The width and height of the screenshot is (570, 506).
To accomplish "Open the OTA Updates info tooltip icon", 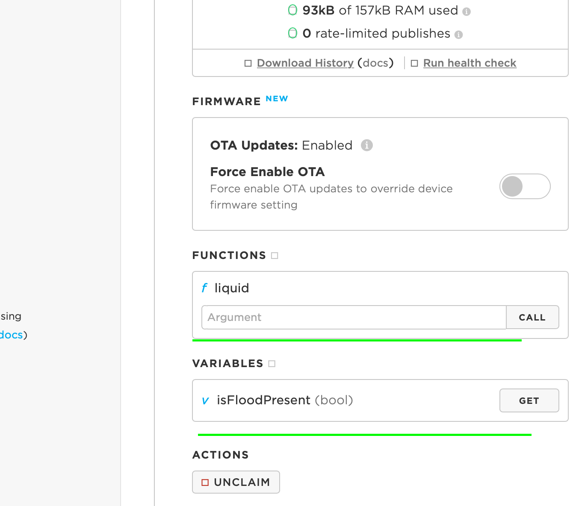I will point(366,145).
